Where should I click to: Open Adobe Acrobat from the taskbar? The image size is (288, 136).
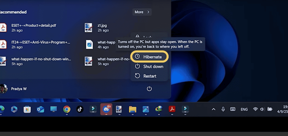click(x=172, y=109)
